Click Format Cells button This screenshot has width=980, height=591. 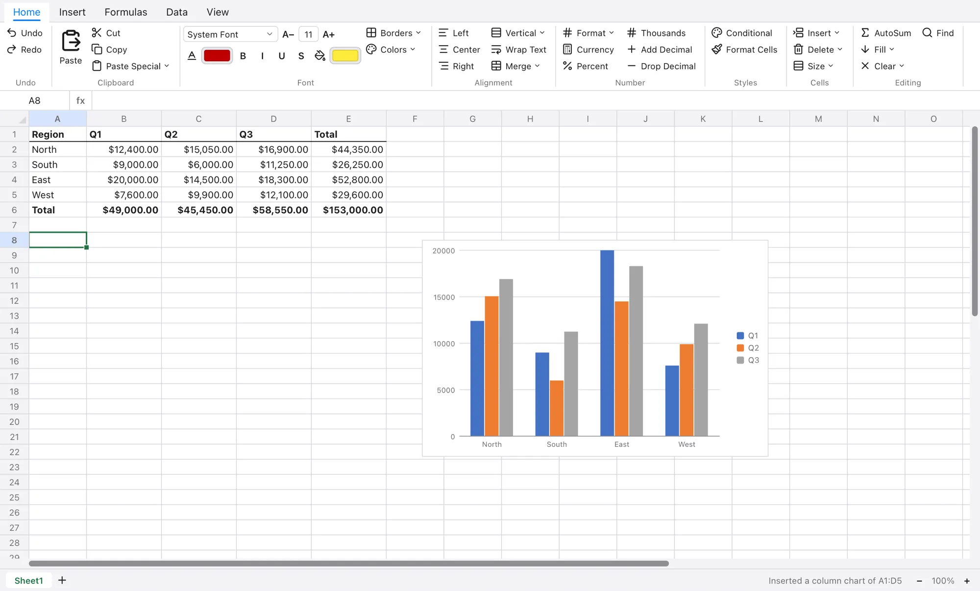pos(744,49)
